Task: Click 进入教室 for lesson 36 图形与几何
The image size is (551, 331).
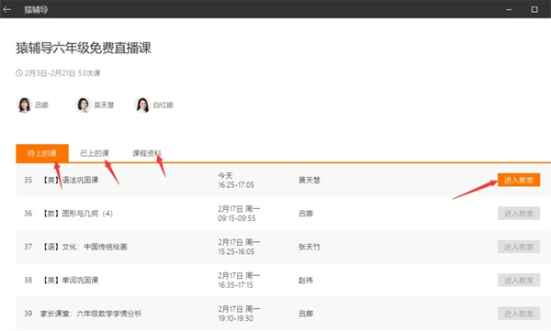Action: pos(519,214)
